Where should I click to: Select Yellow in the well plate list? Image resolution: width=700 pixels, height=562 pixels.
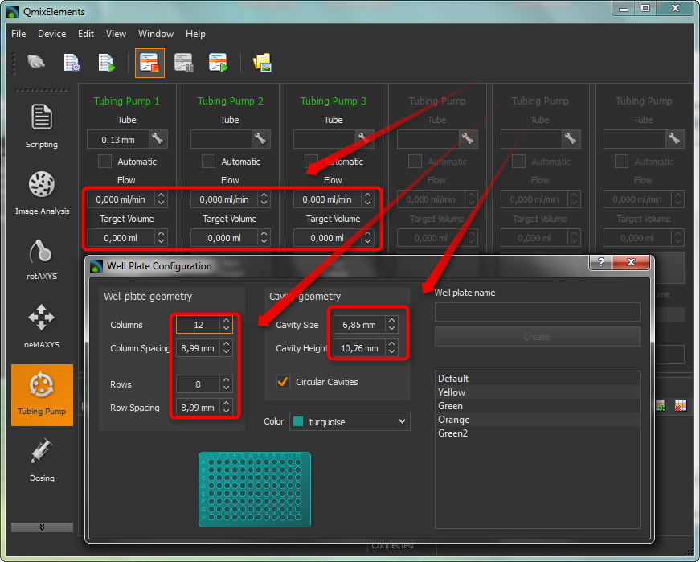tap(452, 392)
